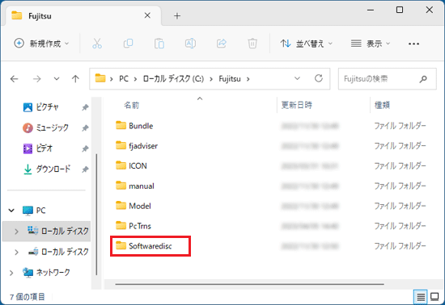Click the pin icon beside ミュージック
This screenshot has width=445, height=305.
point(85,128)
